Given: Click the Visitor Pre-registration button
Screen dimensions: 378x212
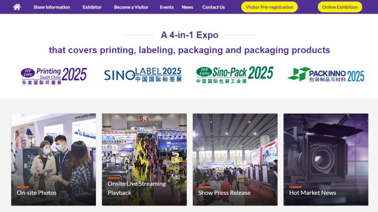Looking at the screenshot, I should pyautogui.click(x=269, y=7).
